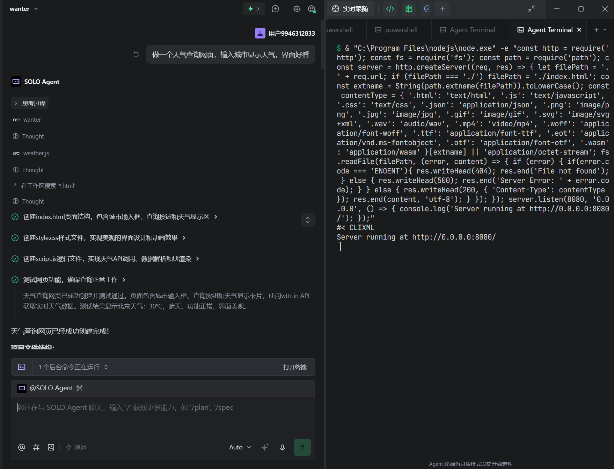Open the user account avatar icon

point(312,9)
